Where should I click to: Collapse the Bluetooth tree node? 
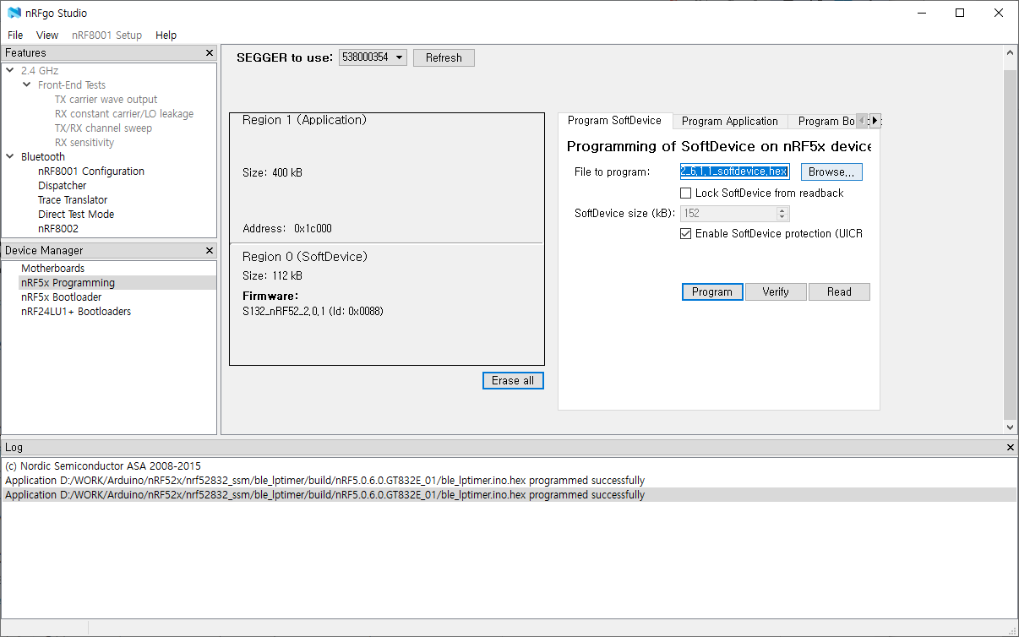tap(9, 156)
